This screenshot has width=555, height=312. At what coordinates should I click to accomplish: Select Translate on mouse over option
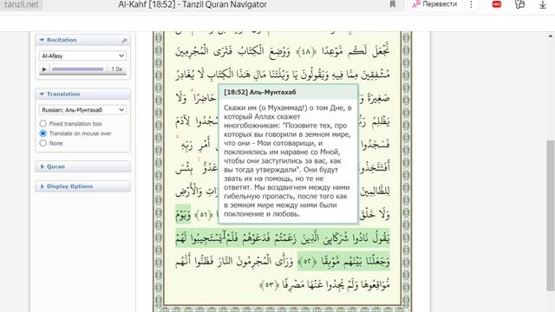click(42, 133)
